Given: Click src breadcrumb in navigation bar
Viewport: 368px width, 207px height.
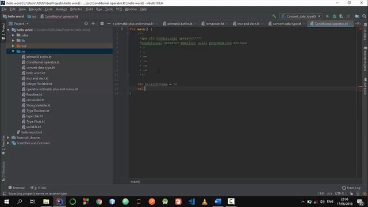Looking at the screenshot, I should [32, 16].
